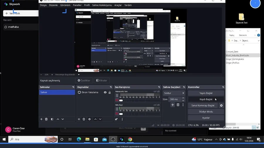The width and height of the screenshot is (264, 148).
Task: Add a new source in Kaynaklar panel
Action: [79, 119]
